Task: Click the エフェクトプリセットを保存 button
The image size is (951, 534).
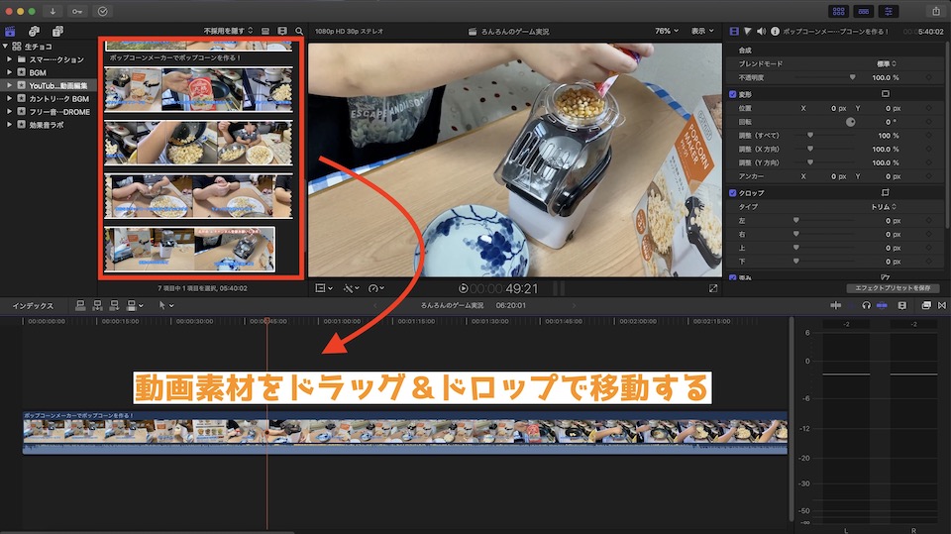Action: (x=893, y=288)
